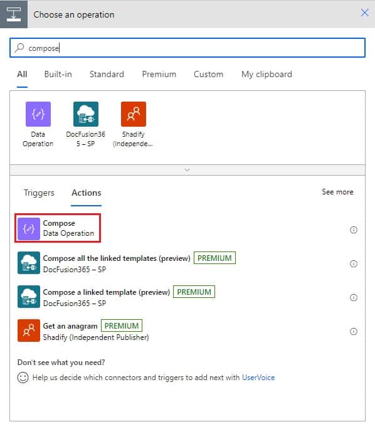Viewport: 375px width, 434px height.
Task: Open the Standard tab
Action: coord(107,74)
